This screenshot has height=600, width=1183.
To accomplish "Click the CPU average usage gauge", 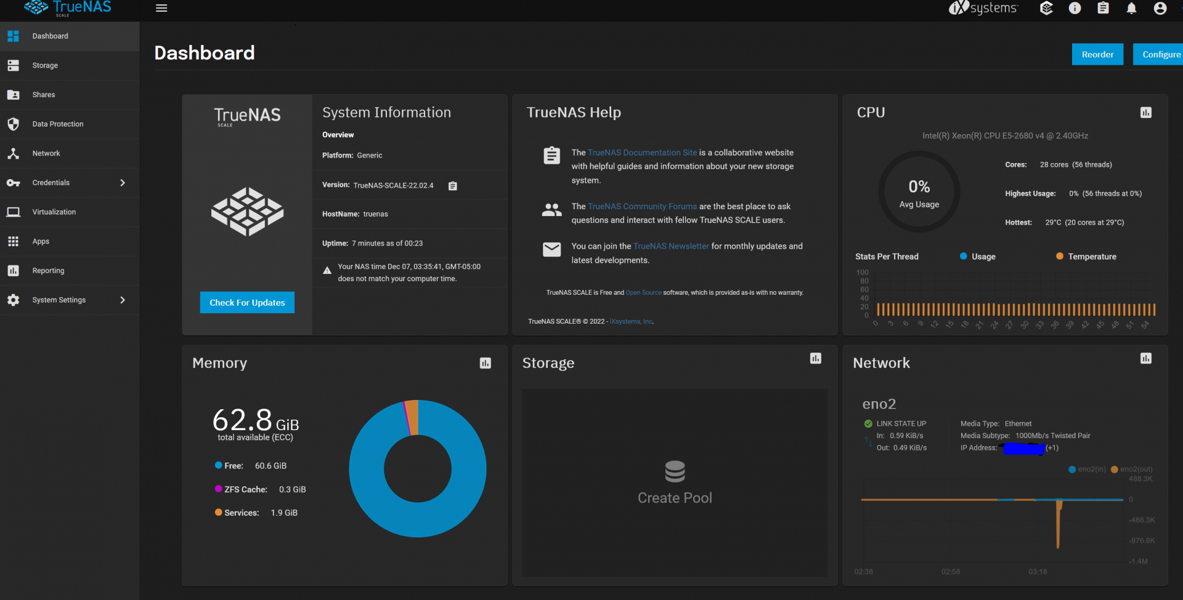I will [919, 192].
